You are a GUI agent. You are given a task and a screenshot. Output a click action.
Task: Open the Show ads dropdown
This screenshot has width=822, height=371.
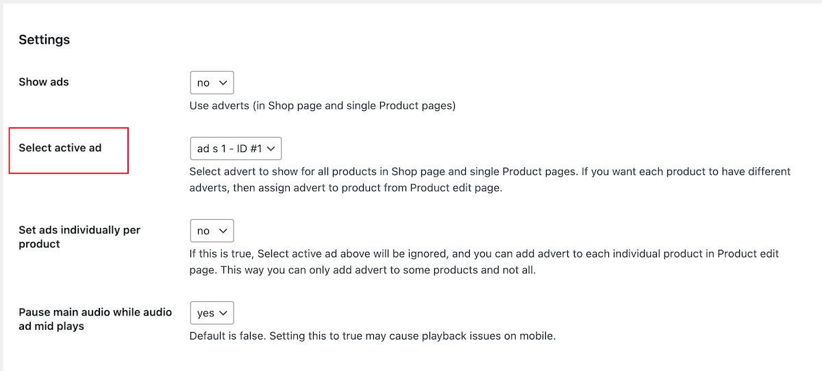click(x=212, y=83)
